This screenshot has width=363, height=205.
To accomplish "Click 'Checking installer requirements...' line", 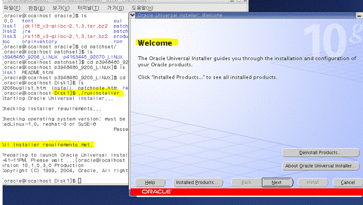I will click(51, 109).
